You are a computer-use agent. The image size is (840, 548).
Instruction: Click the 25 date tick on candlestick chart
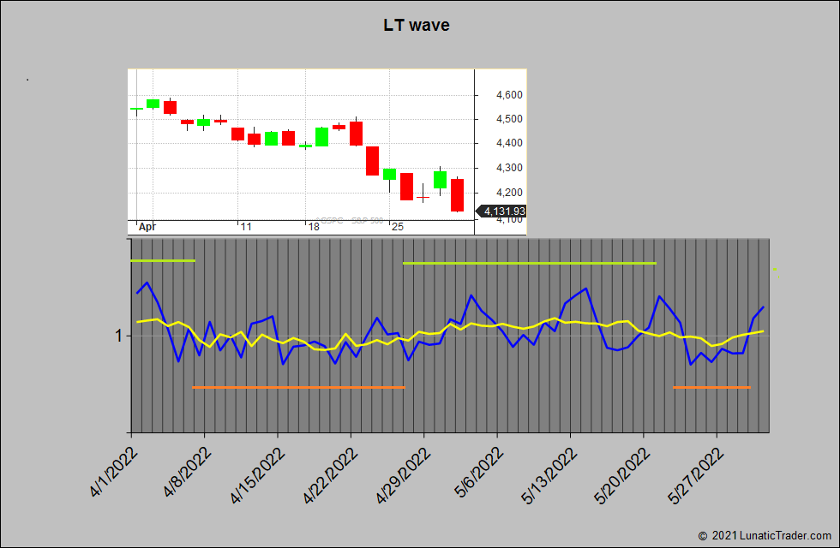click(x=397, y=227)
